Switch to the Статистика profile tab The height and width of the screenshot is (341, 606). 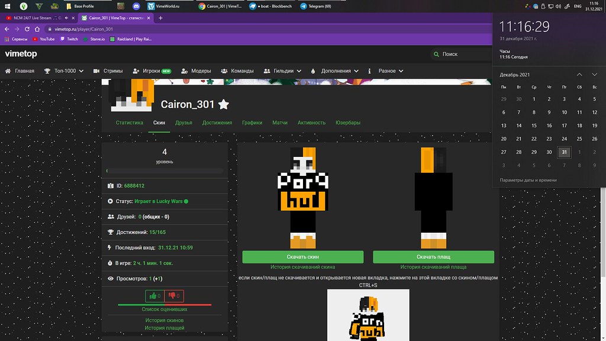(x=130, y=123)
